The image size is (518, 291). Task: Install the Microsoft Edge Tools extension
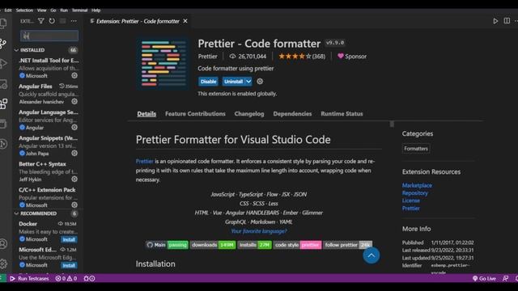coord(69,265)
